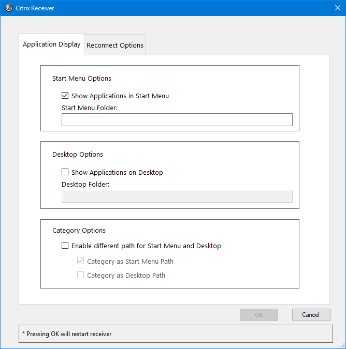Click the Desktop Folder text field
The image size is (346, 349).
click(177, 196)
